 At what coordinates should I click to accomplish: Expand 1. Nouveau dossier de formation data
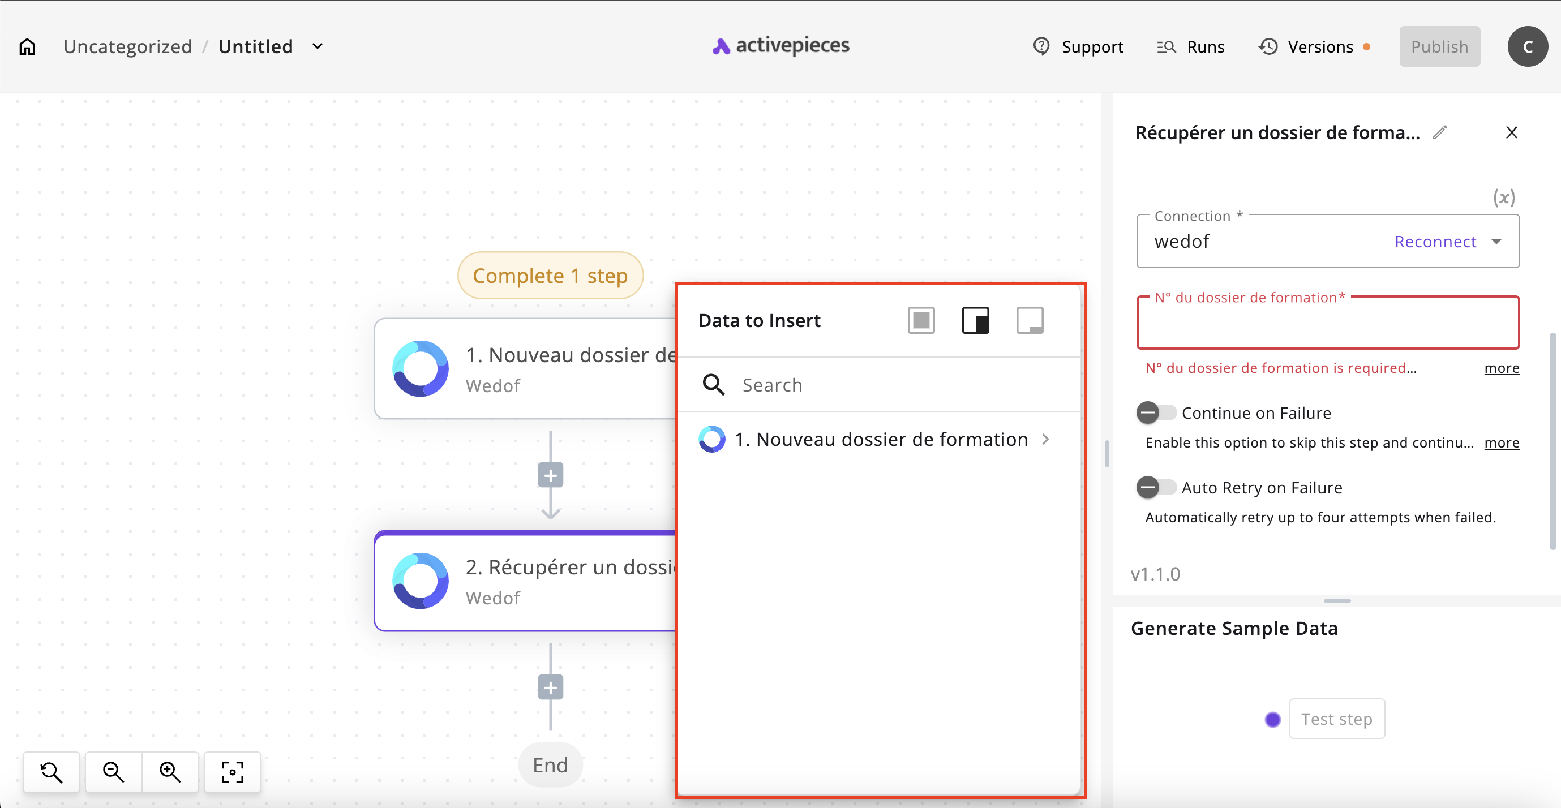[1045, 439]
